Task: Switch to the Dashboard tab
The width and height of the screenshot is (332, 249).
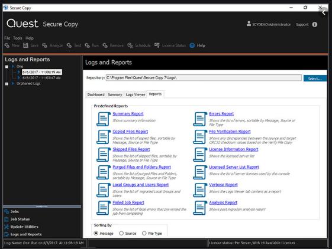Action: (96, 94)
